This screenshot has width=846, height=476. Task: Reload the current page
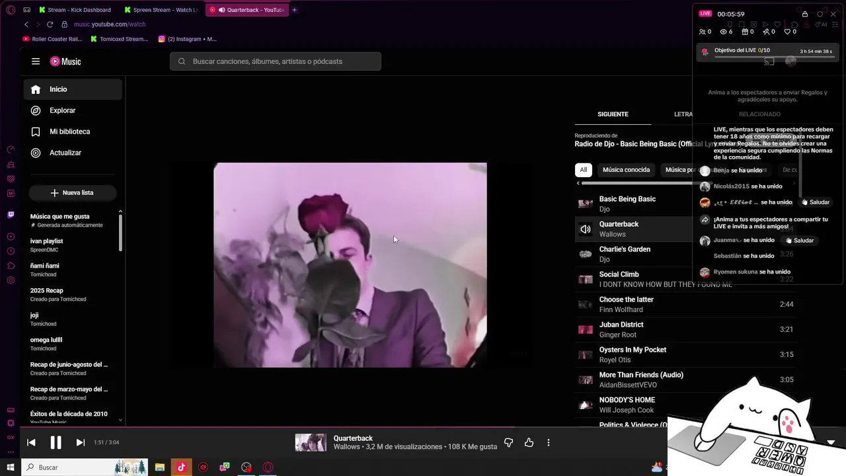click(50, 24)
